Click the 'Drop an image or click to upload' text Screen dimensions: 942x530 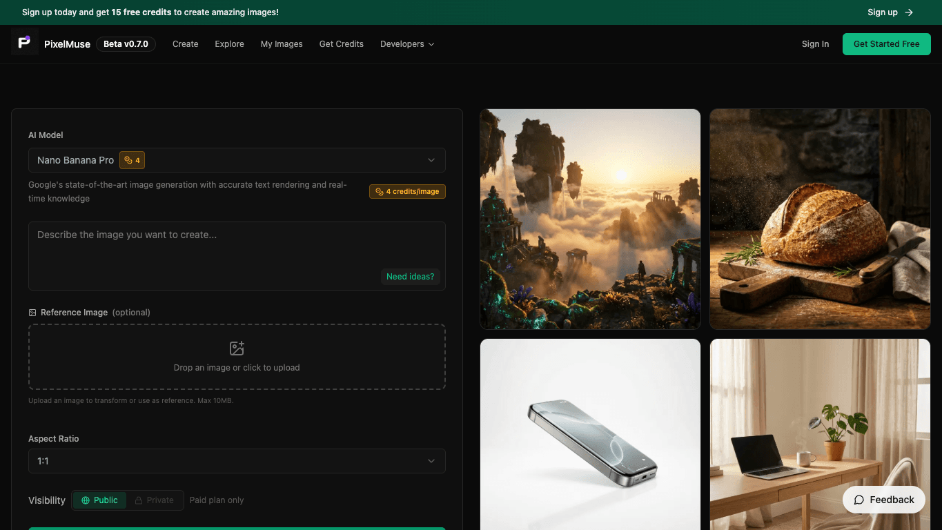coord(237,368)
